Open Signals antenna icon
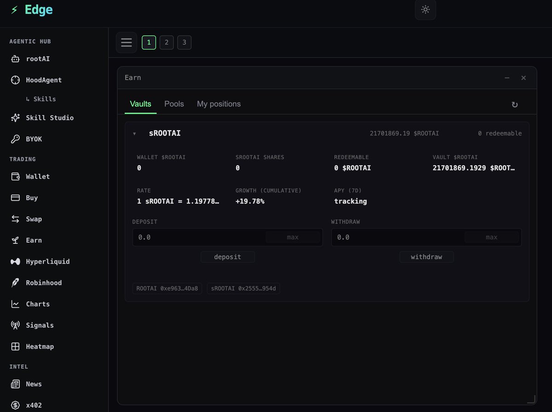Viewport: 552px width, 412px height. click(15, 325)
